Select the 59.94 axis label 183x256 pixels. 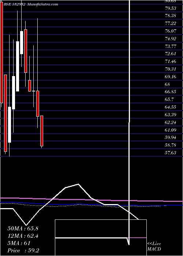[x=171, y=138]
